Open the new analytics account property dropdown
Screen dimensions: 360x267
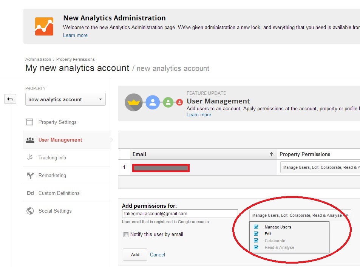click(x=65, y=100)
